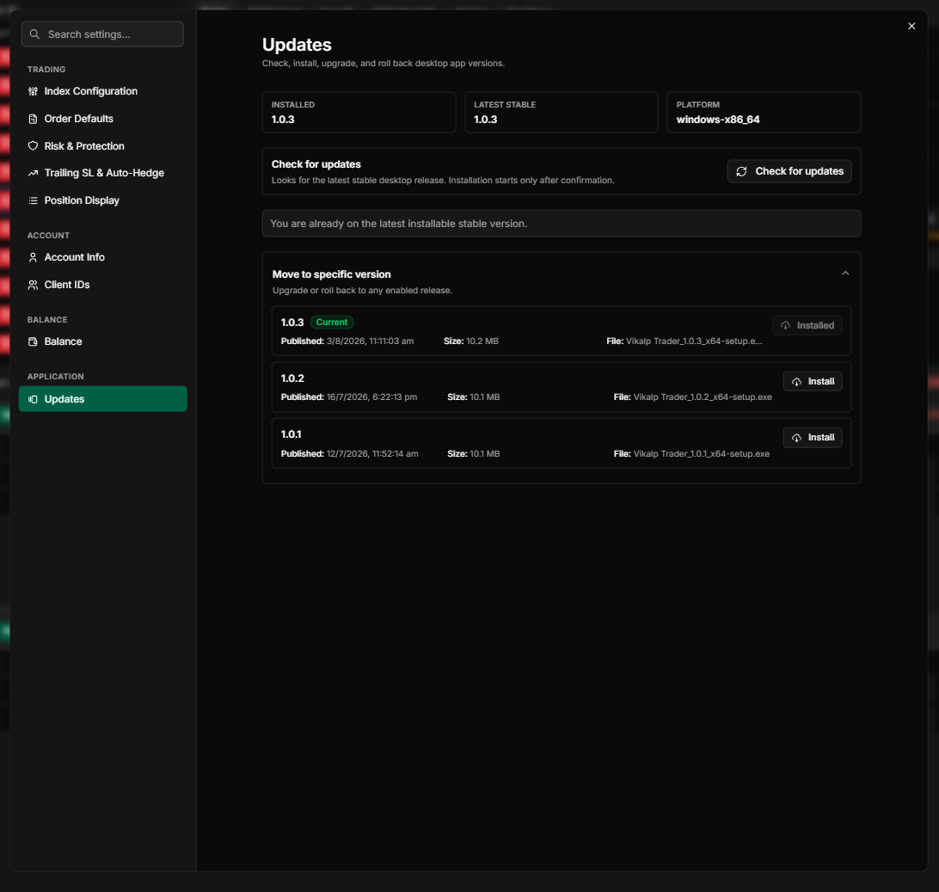Click the green Current badge

pos(332,323)
